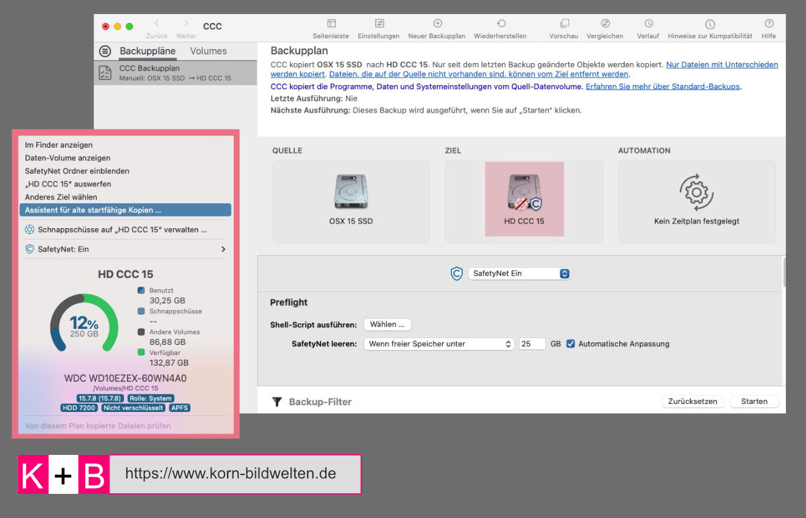Open Erfahren Sie mehr über Standard-Backups link
The width and height of the screenshot is (806, 518).
pyautogui.click(x=663, y=87)
